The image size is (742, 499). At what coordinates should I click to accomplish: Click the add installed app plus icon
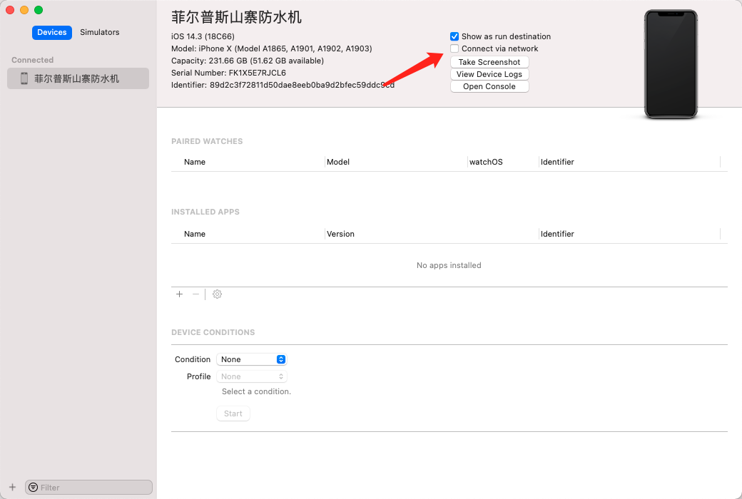(x=179, y=294)
